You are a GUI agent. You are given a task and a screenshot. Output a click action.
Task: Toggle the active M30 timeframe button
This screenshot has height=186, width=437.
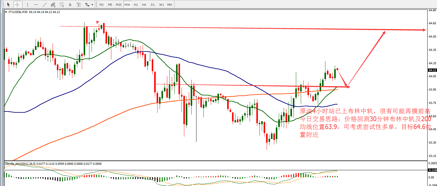pos(127,5)
